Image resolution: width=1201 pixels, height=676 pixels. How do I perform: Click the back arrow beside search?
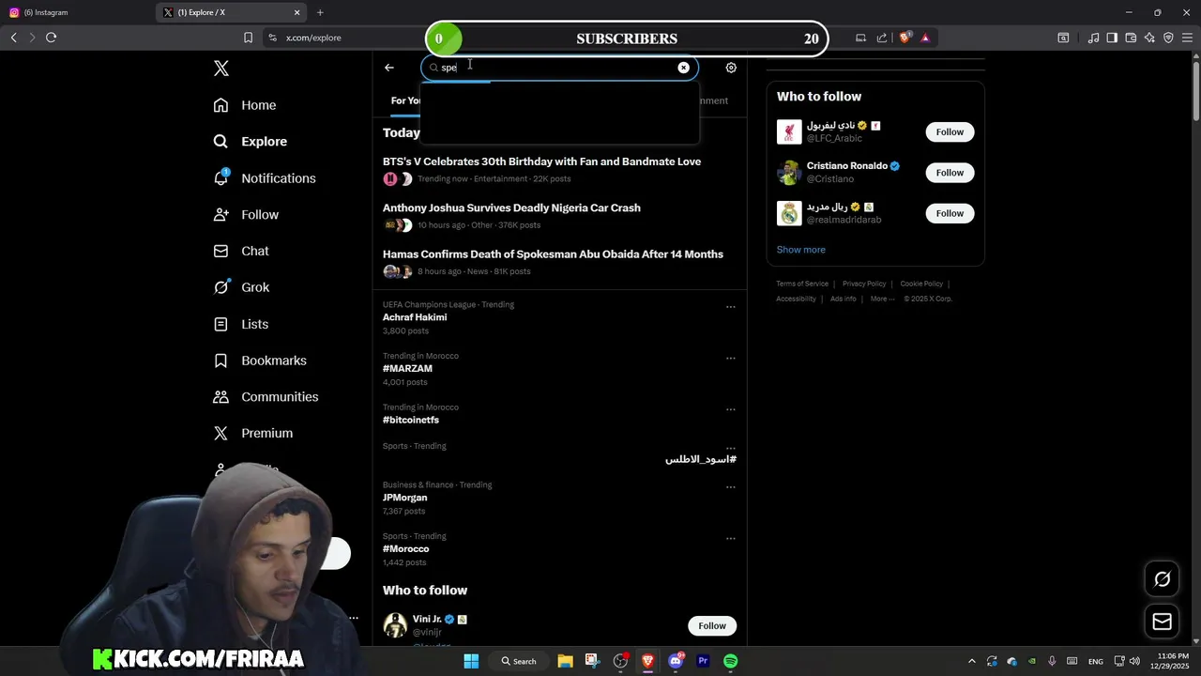click(389, 68)
